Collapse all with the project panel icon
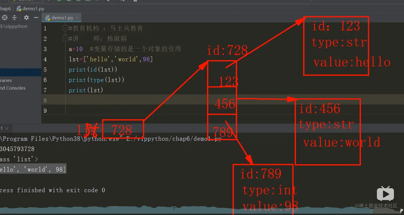404x215 pixels. pos(14,18)
